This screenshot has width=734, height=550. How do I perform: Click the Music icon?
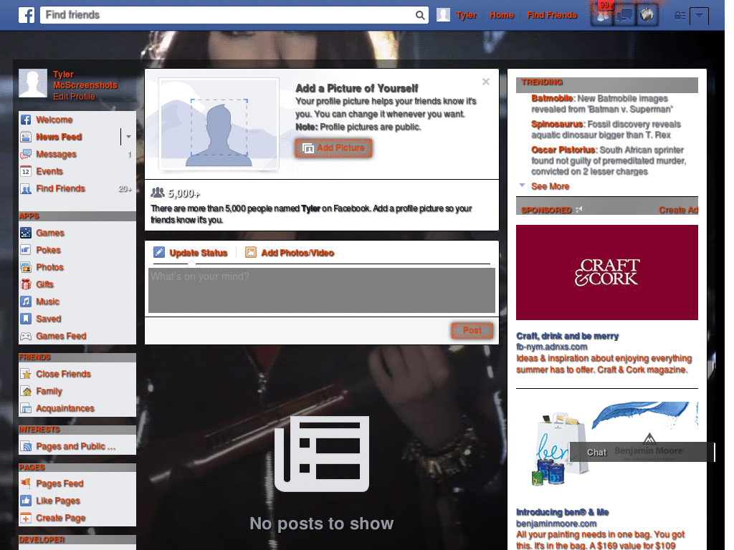(x=26, y=301)
